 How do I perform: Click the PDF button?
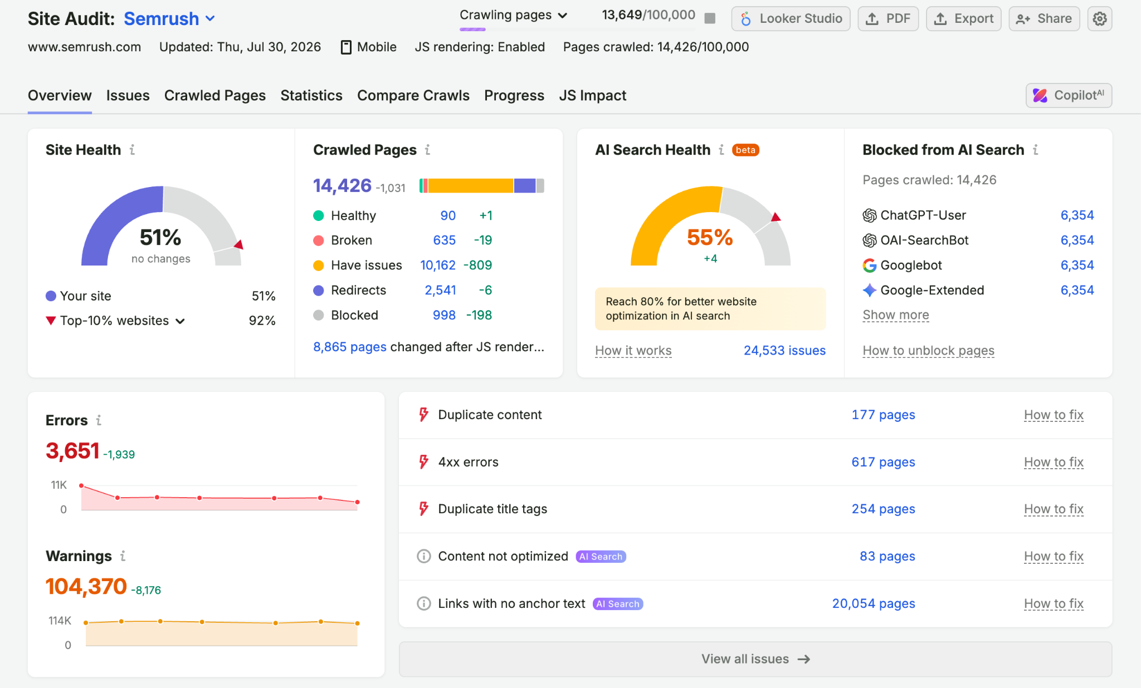[888, 19]
